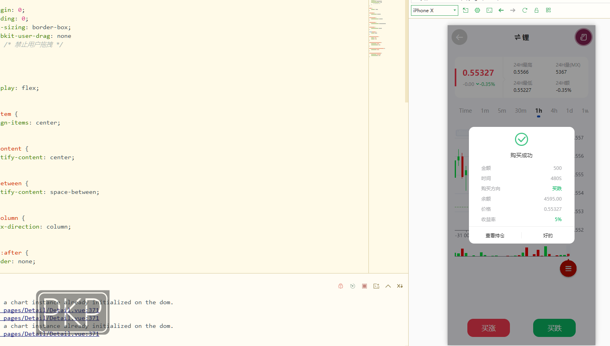Click the 金额 value 500 in dialog

558,168
